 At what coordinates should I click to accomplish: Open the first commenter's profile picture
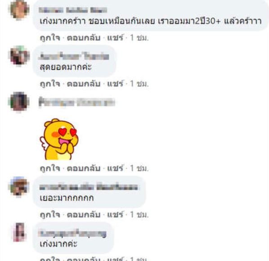tap(19, 10)
